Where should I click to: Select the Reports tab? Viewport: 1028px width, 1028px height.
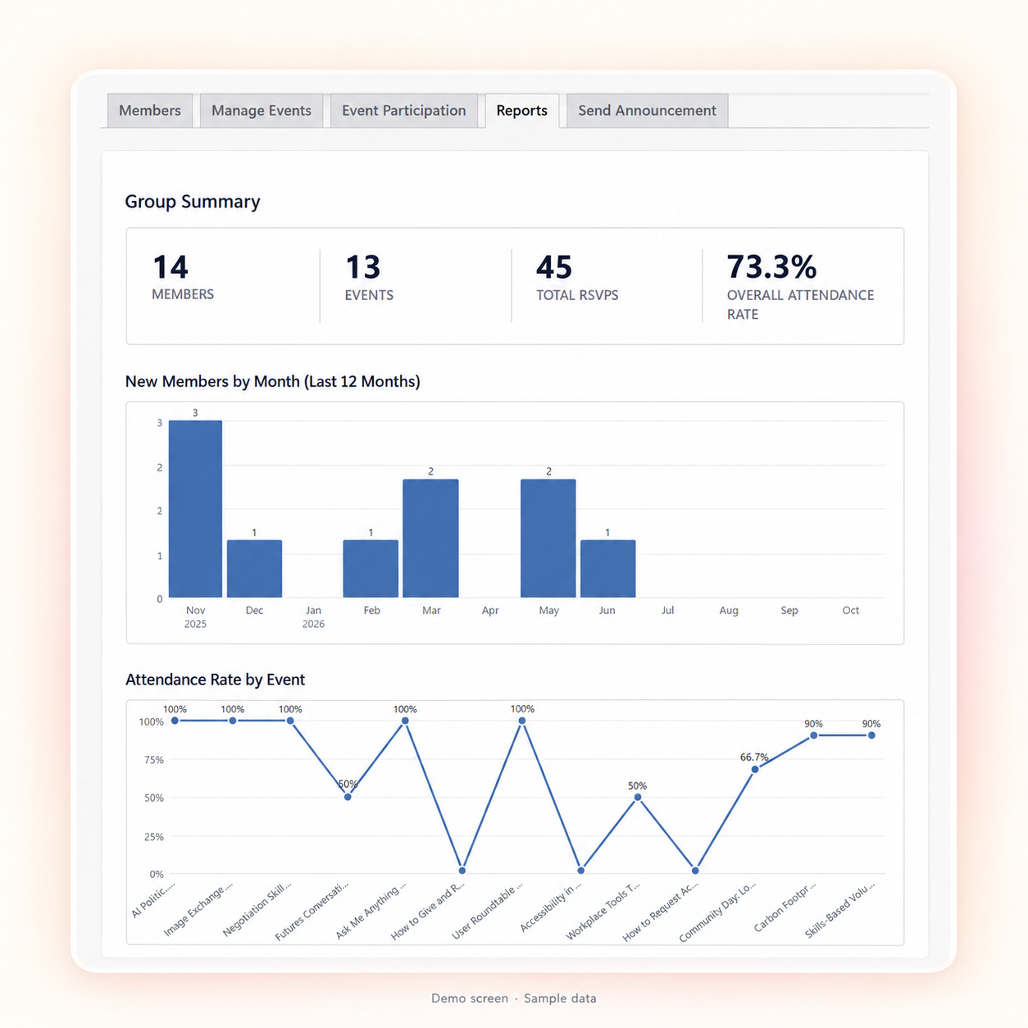[521, 111]
